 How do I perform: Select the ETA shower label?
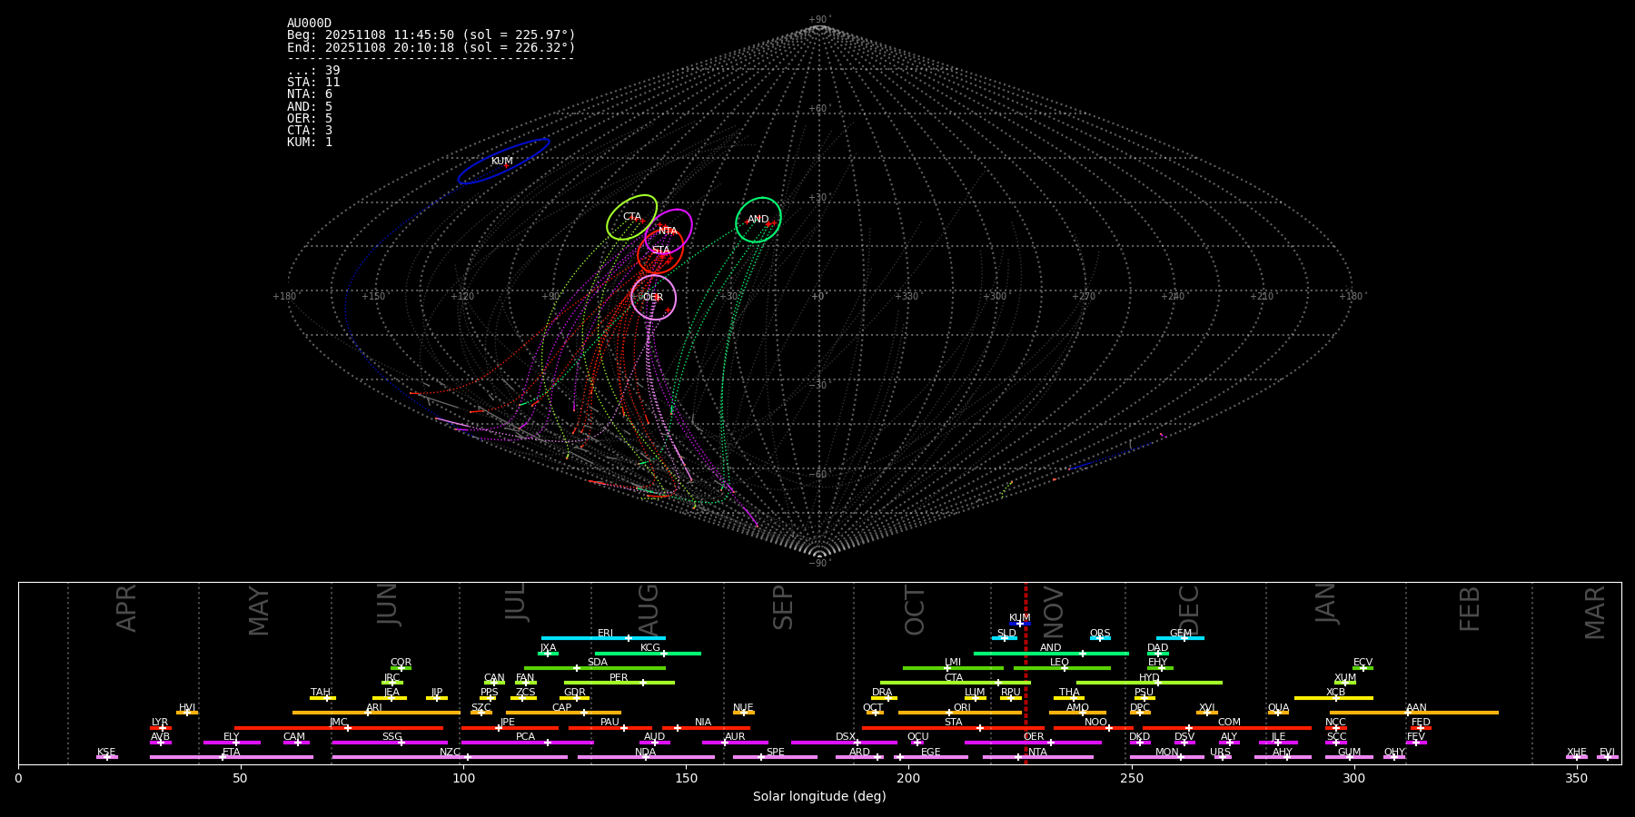pyautogui.click(x=232, y=753)
